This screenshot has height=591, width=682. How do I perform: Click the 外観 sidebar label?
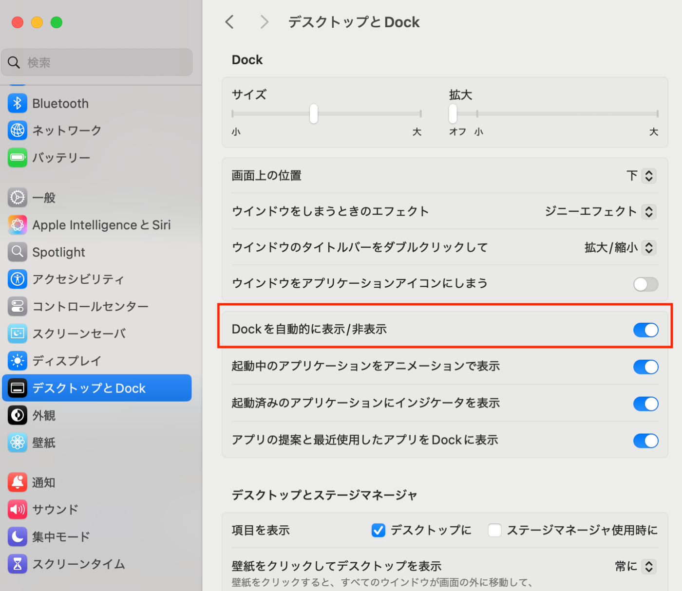coord(44,415)
